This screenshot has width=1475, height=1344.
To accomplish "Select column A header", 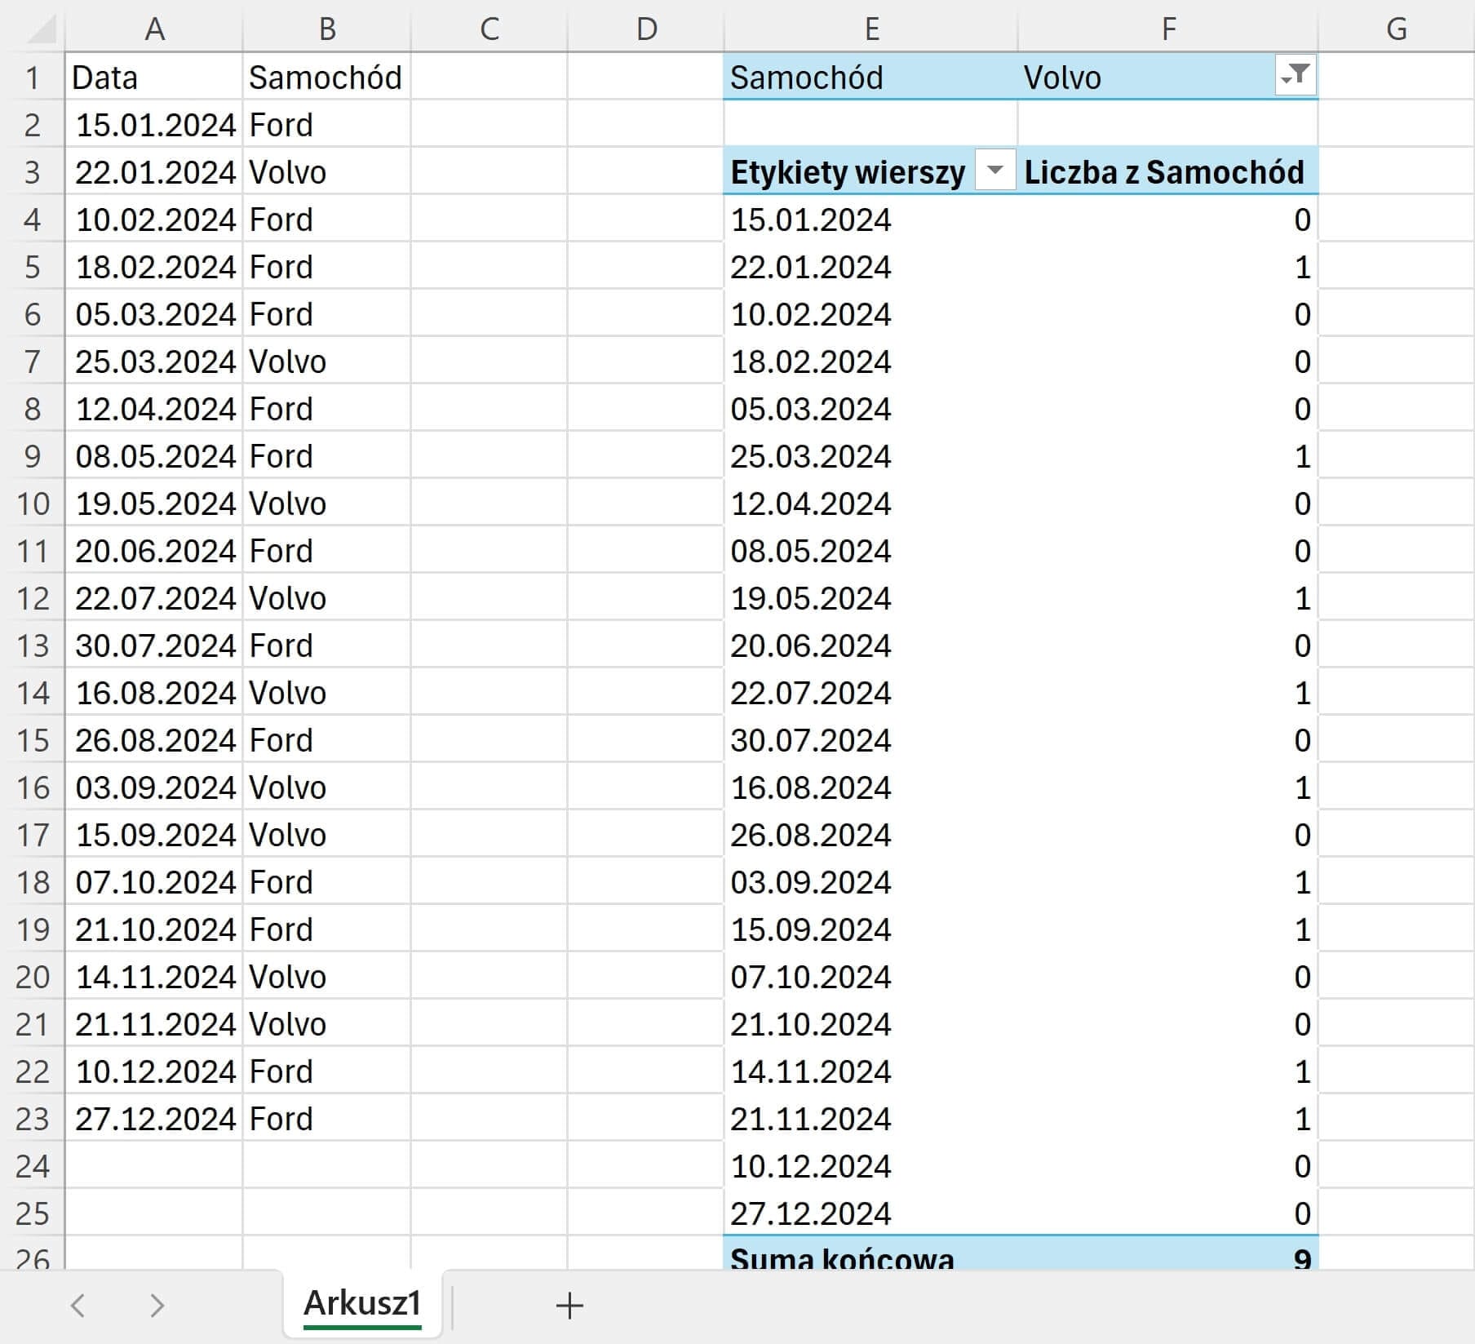I will [154, 29].
